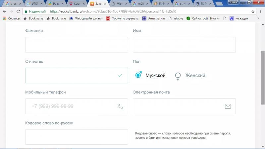The height and width of the screenshot is (149, 265).
Task: Open the не жаден bookmark
Action: pyautogui.click(x=239, y=19)
